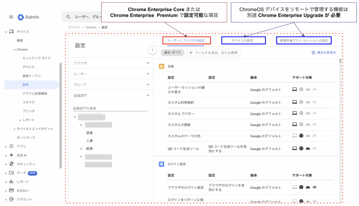Click the アカウント at-sign icon
This screenshot has width=359, height=206.
click(x=12, y=199)
